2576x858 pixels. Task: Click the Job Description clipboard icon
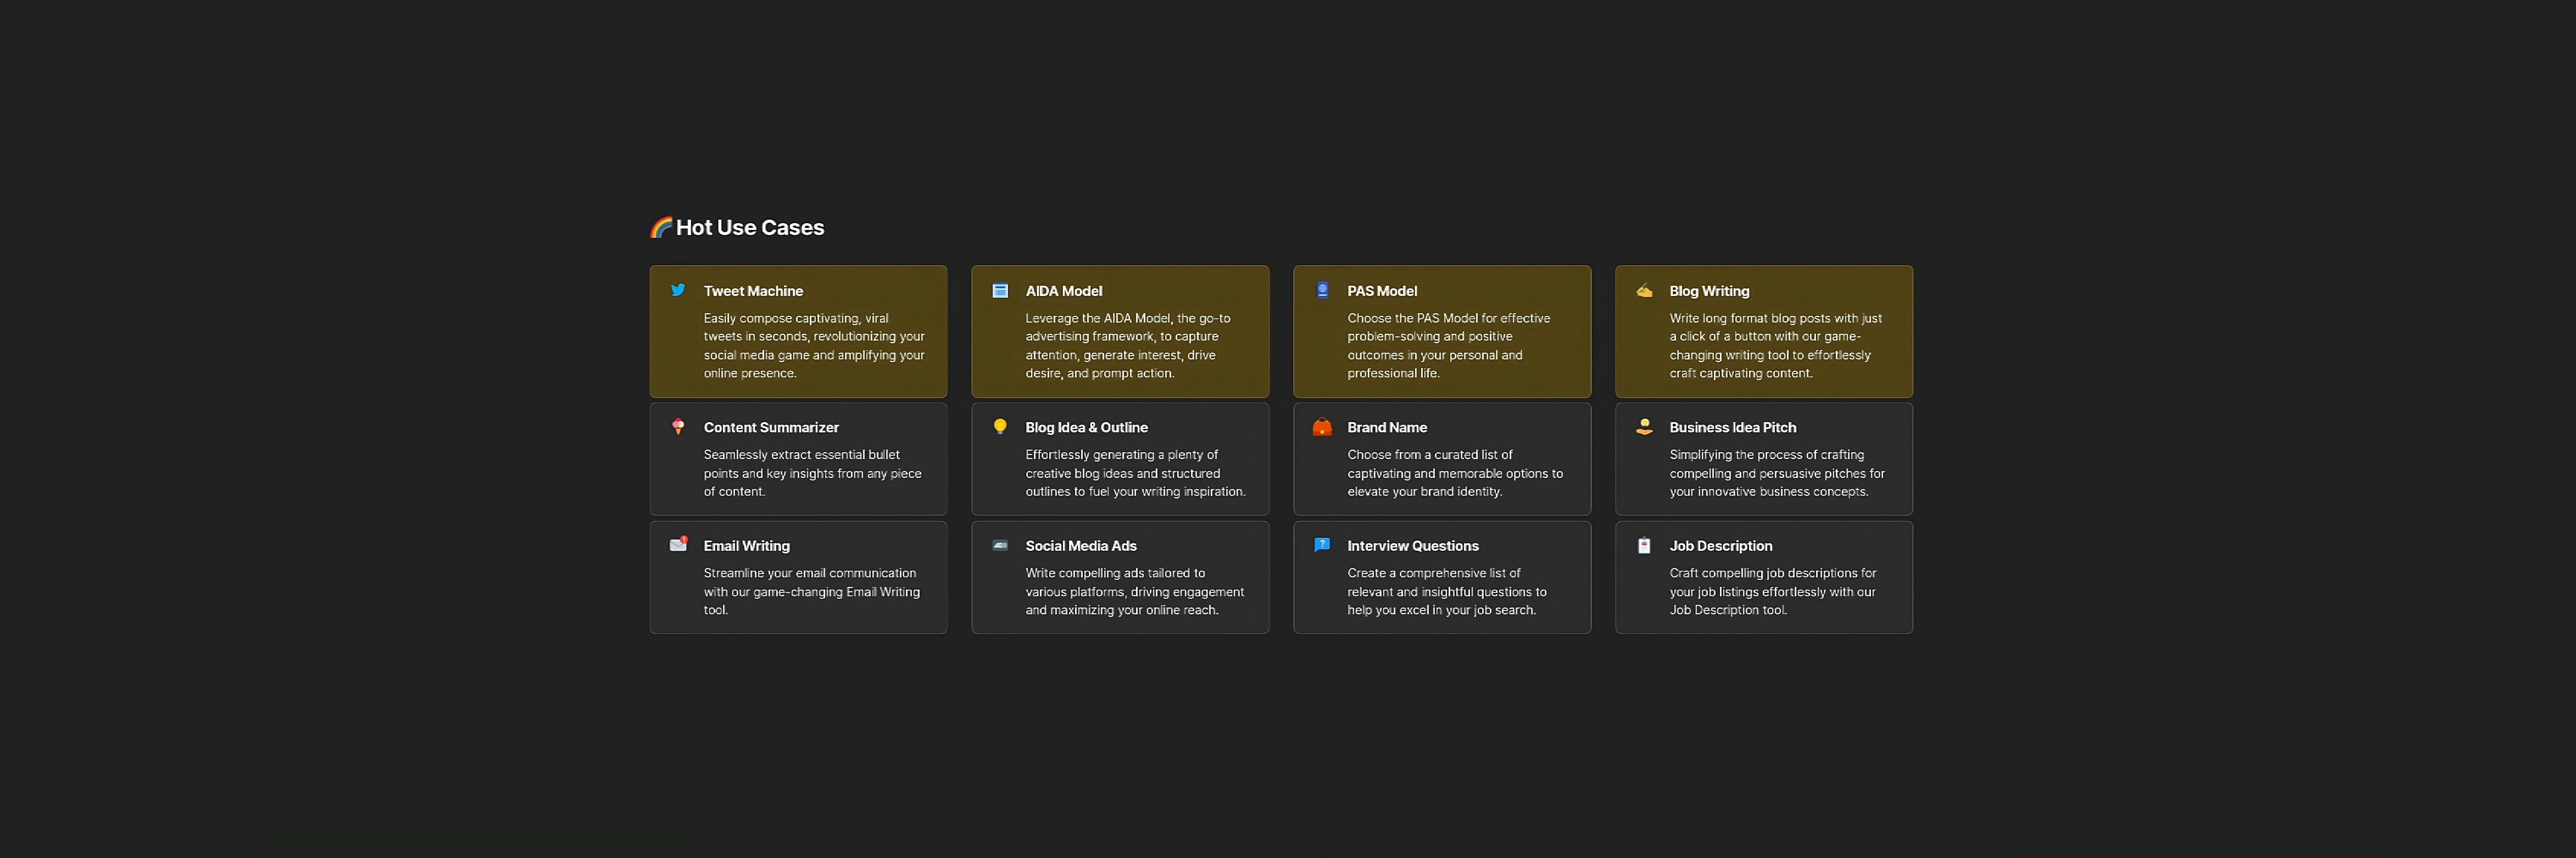coord(1644,545)
